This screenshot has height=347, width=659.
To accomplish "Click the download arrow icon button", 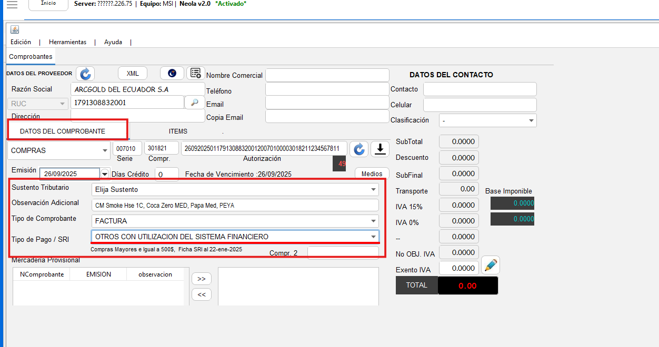I will (380, 149).
